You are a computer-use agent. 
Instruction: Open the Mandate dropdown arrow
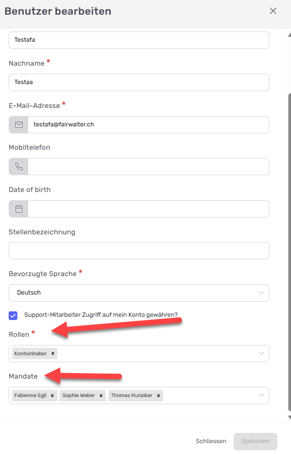[x=262, y=395]
